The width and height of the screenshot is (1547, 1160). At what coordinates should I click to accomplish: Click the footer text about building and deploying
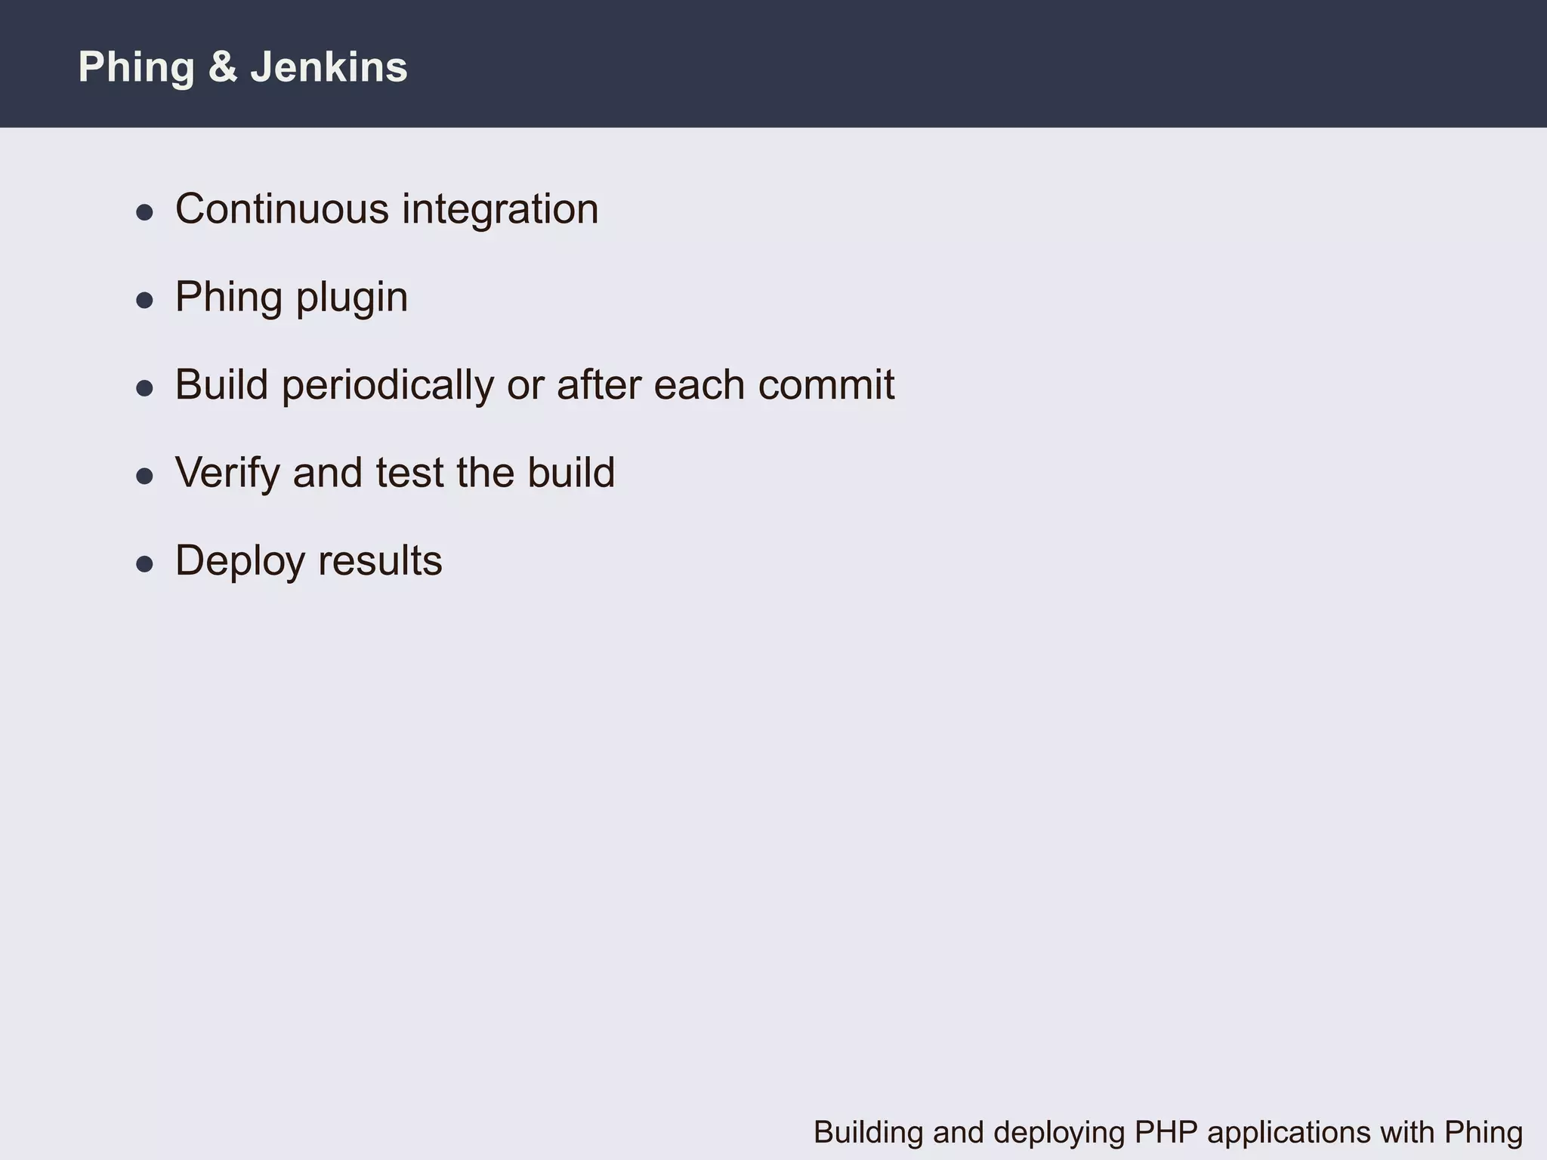tap(1168, 1132)
